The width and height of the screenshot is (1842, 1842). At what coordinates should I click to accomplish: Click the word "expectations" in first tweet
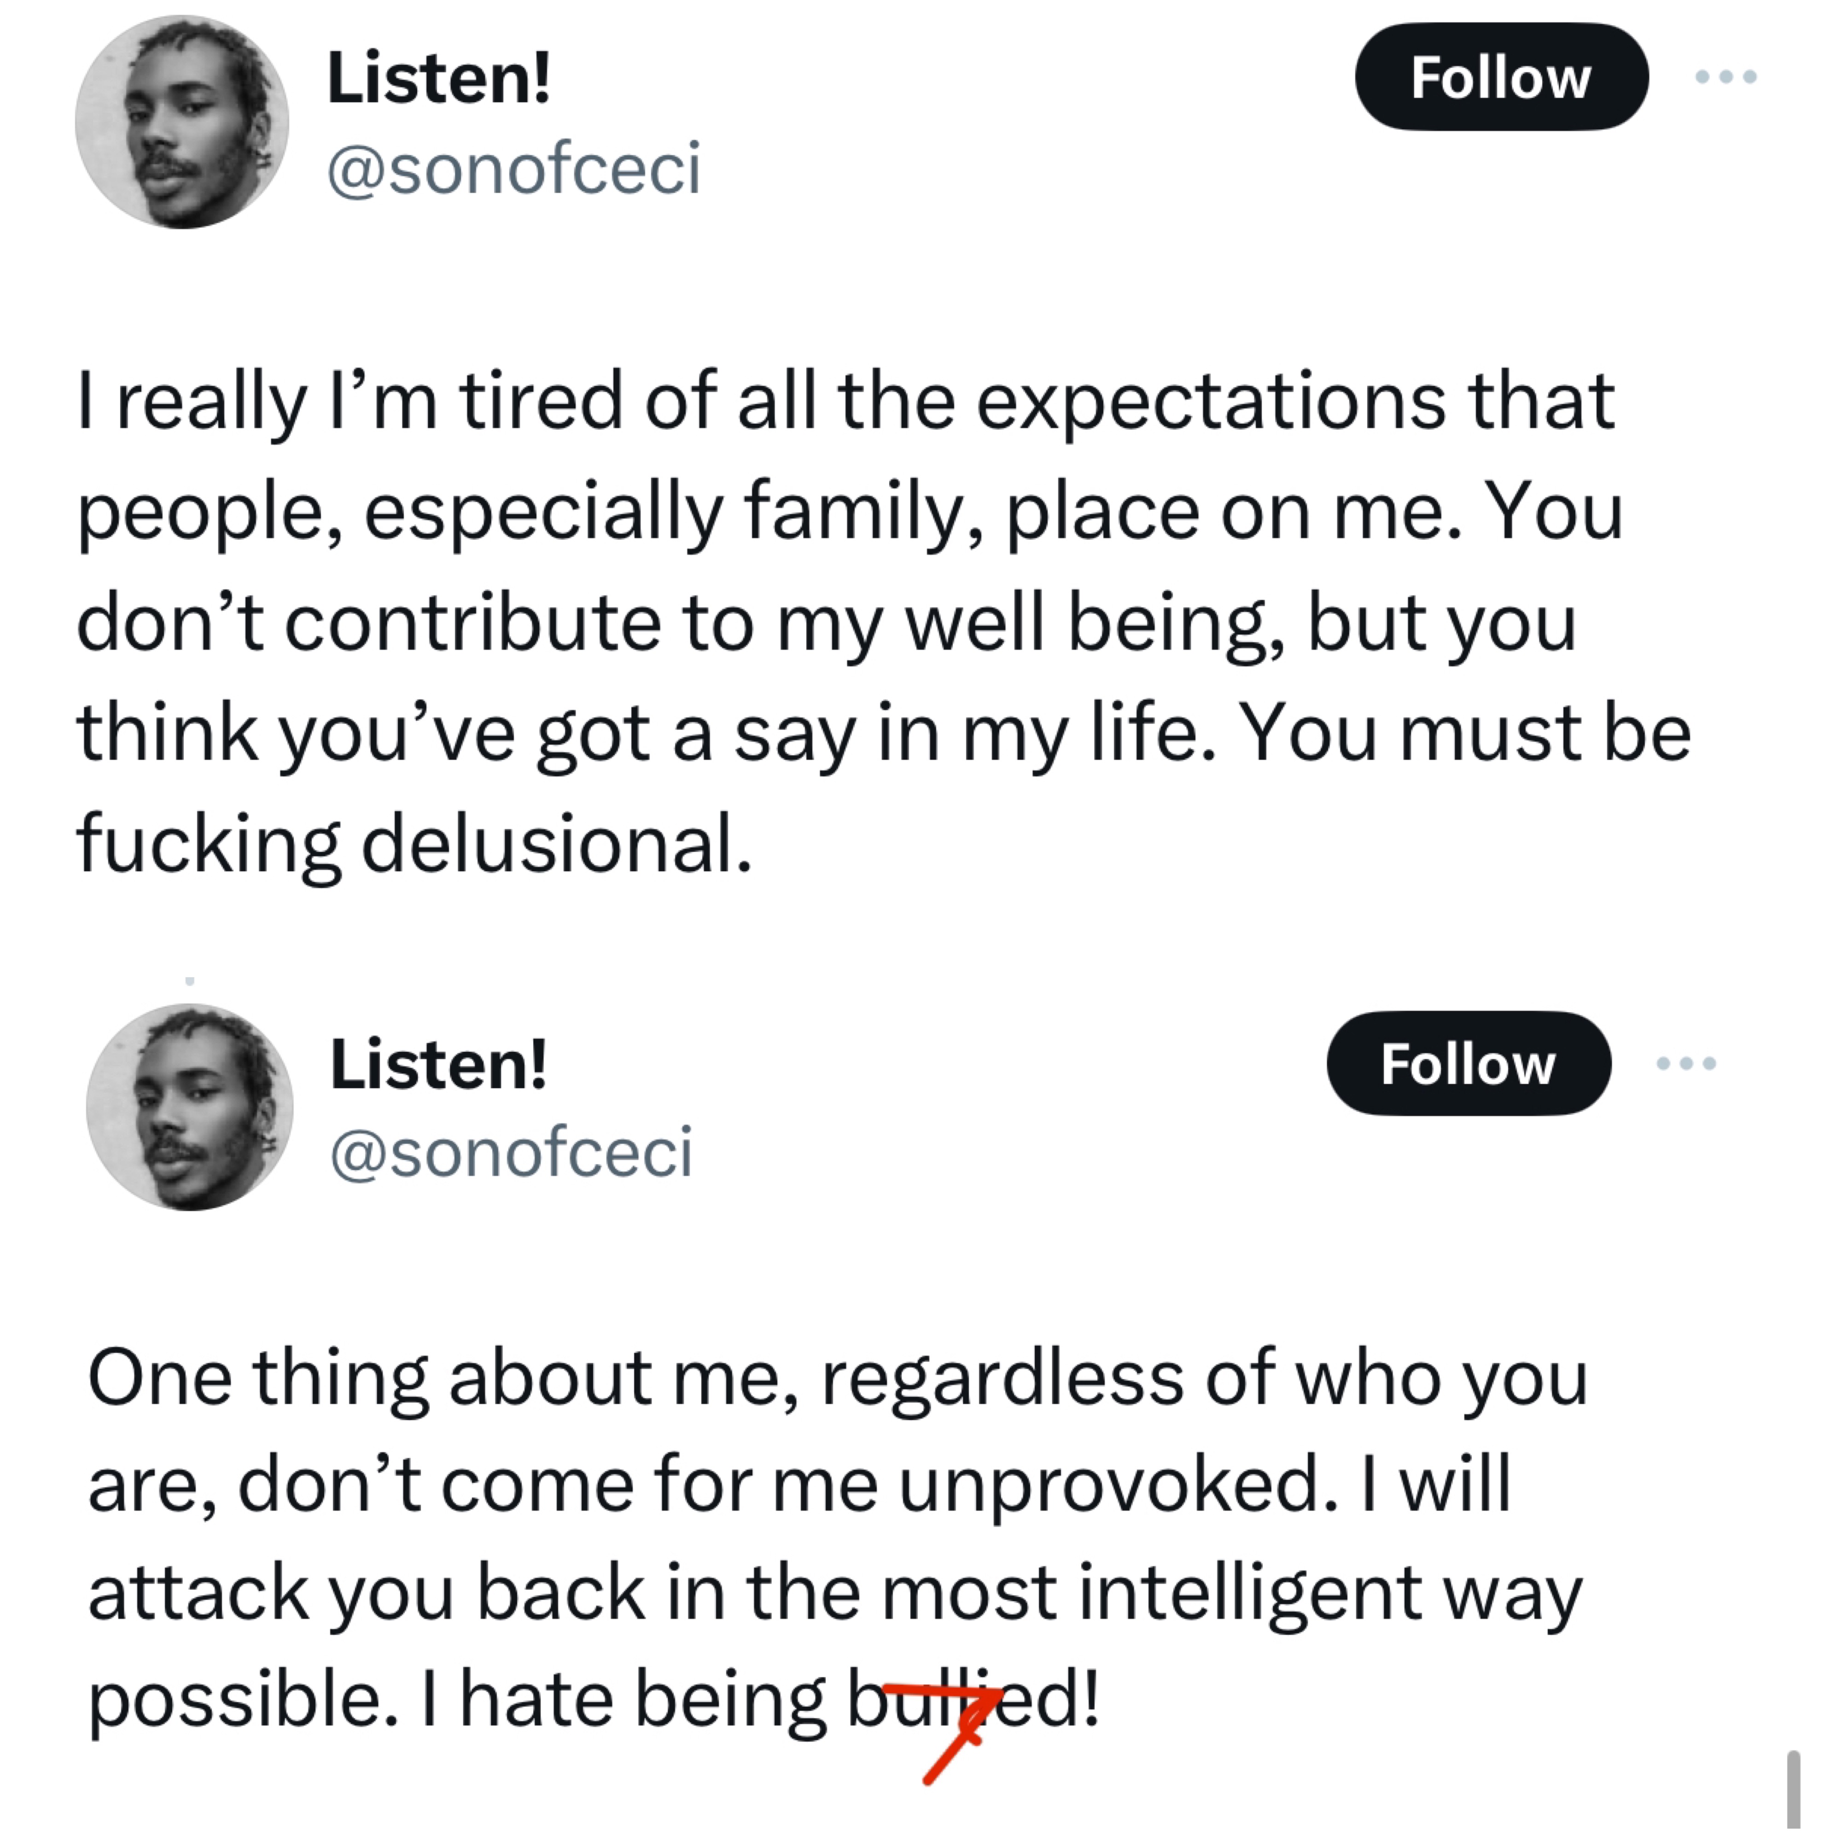coord(1210,402)
